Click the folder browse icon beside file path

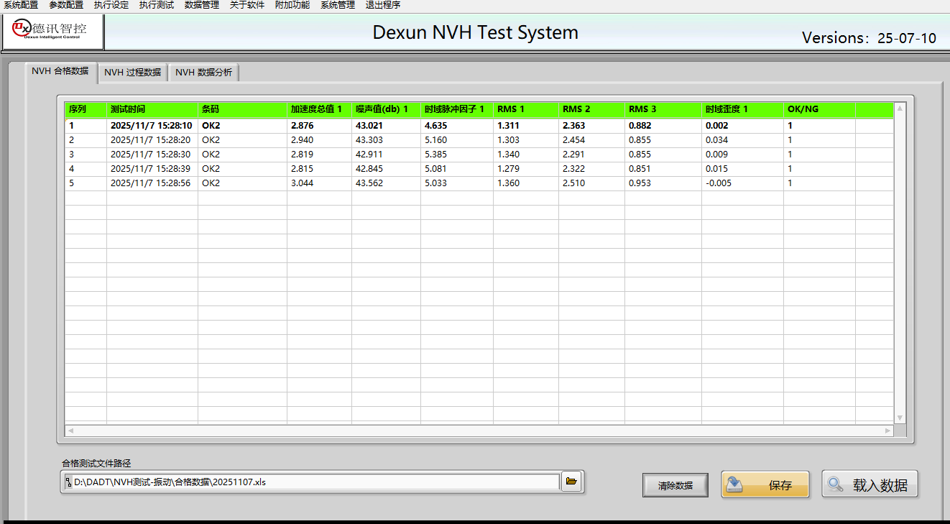point(572,482)
